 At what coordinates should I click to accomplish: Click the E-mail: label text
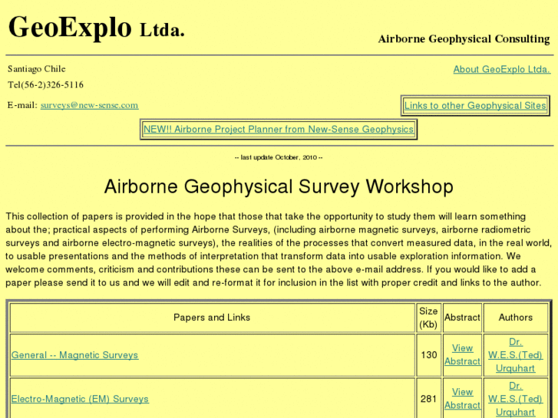(x=22, y=105)
